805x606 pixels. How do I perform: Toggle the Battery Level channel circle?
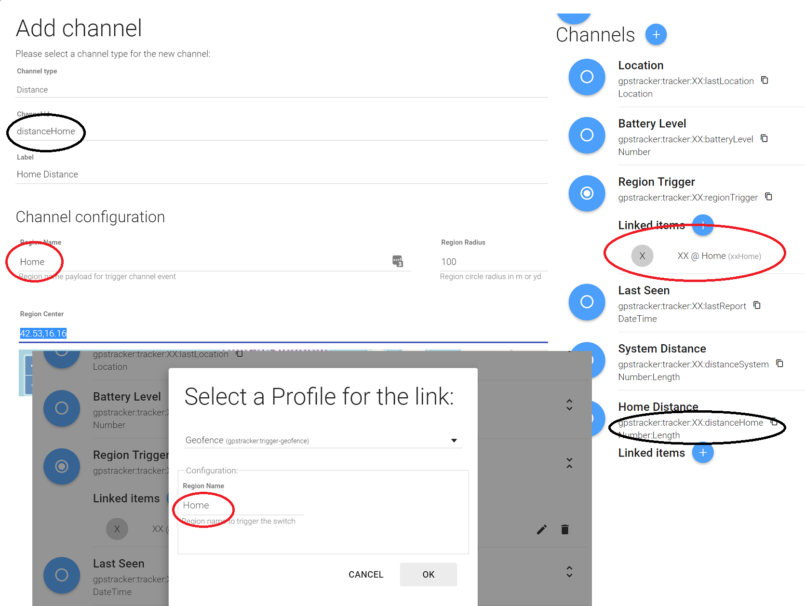click(587, 135)
